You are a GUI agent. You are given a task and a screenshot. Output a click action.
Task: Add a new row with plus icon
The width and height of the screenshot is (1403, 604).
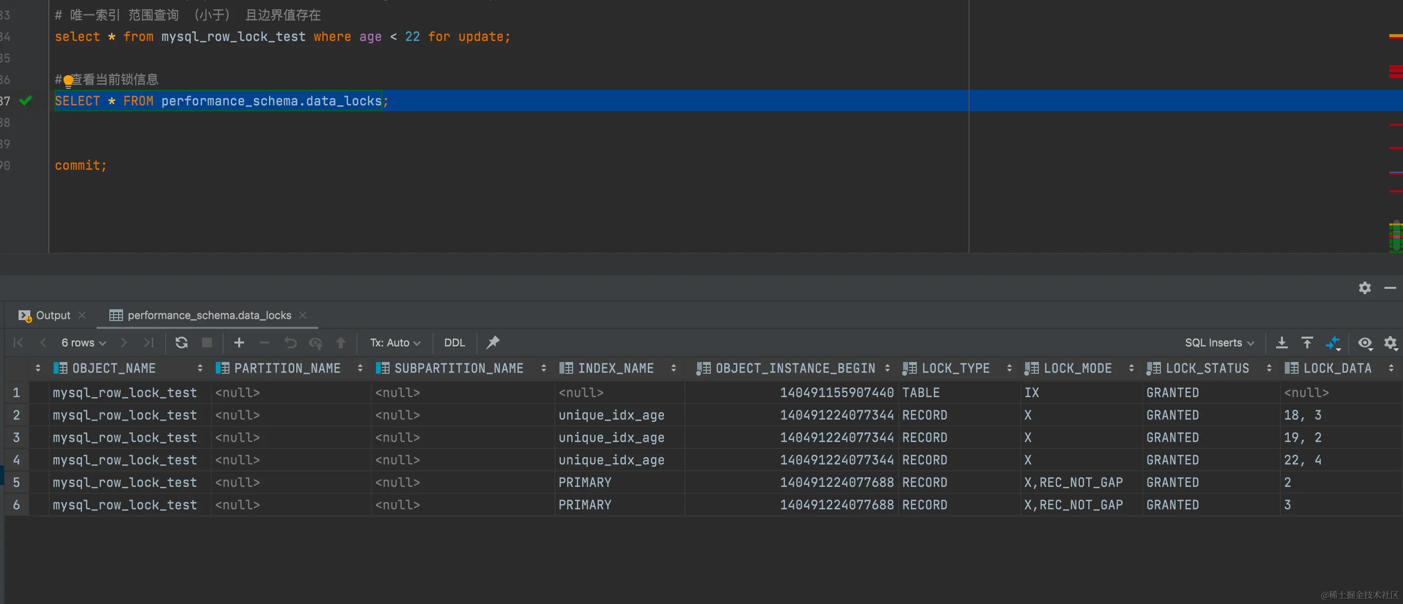pyautogui.click(x=239, y=342)
